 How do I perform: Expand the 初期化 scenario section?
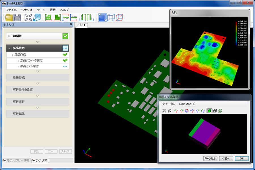tap(9, 36)
